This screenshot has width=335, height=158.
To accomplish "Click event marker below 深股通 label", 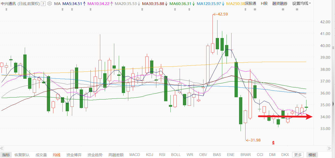I will 245,9.
